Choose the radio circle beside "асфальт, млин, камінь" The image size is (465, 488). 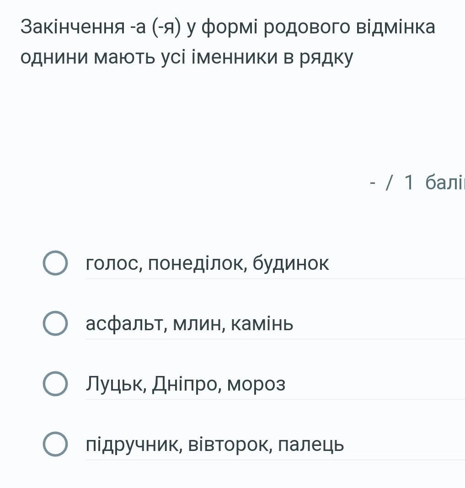pos(55,324)
